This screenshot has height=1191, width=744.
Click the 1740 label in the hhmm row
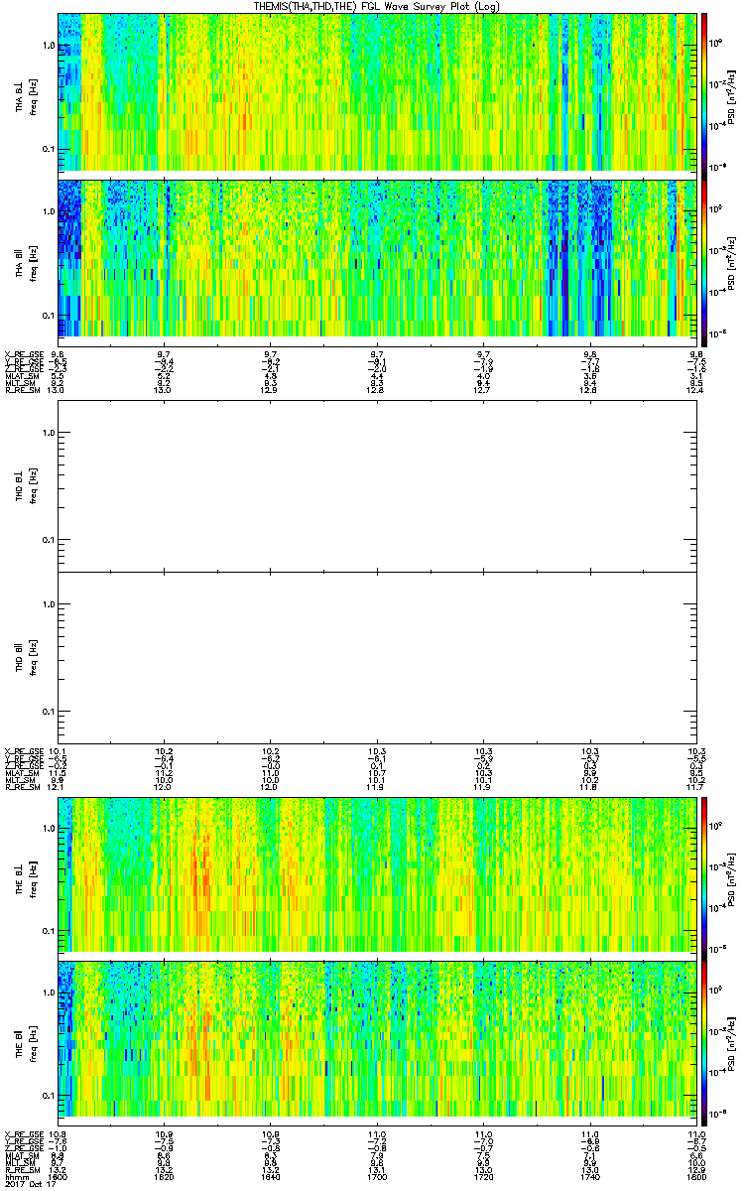590,1176
